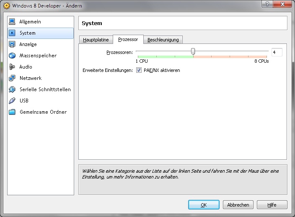This screenshot has height=217, width=295.
Task: Click the Gemeinsame Ordner folder icon
Action: 12,112
